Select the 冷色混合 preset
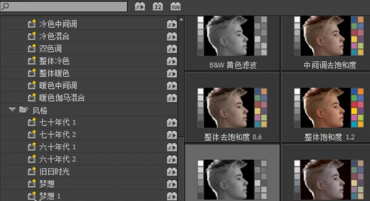Viewport: 370px width, 201px height. (x=54, y=36)
